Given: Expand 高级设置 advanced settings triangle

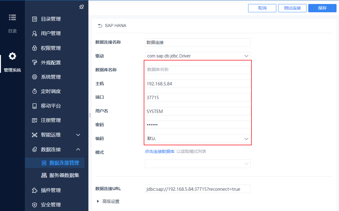Looking at the screenshot, I should [x=98, y=201].
